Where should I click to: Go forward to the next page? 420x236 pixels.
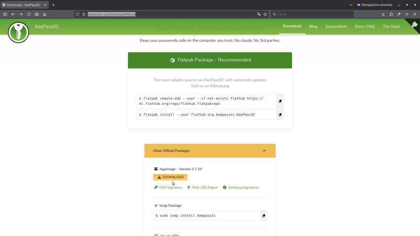21,14
